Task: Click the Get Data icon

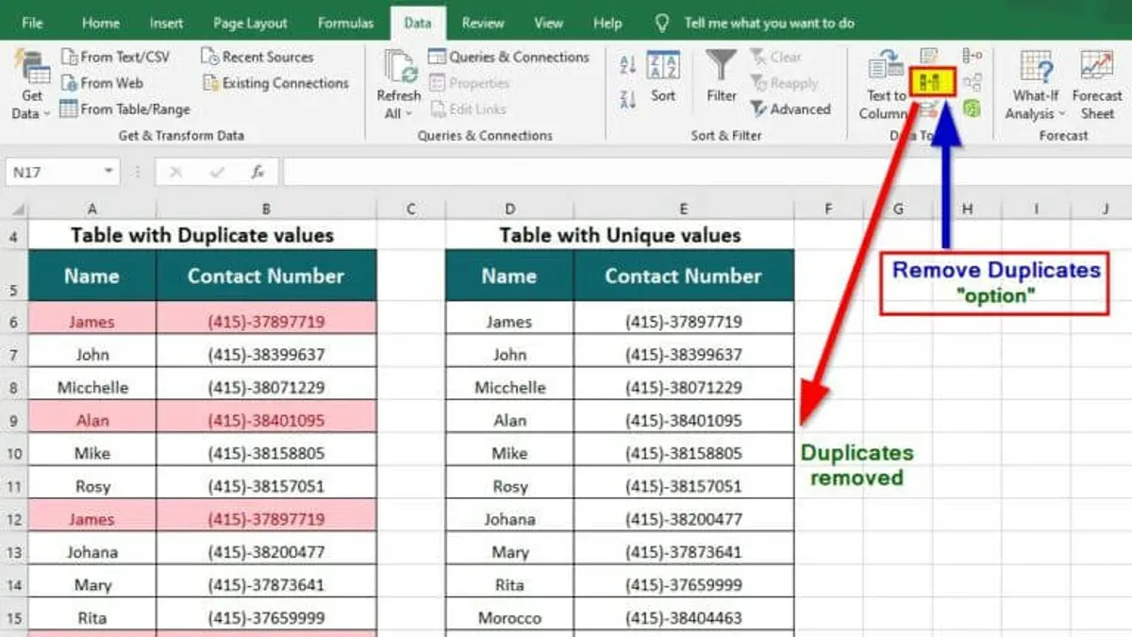Action: [32, 65]
